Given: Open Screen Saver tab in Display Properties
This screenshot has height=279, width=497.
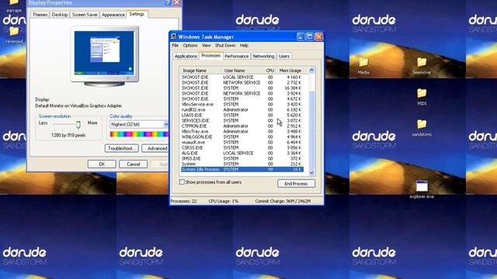Looking at the screenshot, I should tap(85, 15).
